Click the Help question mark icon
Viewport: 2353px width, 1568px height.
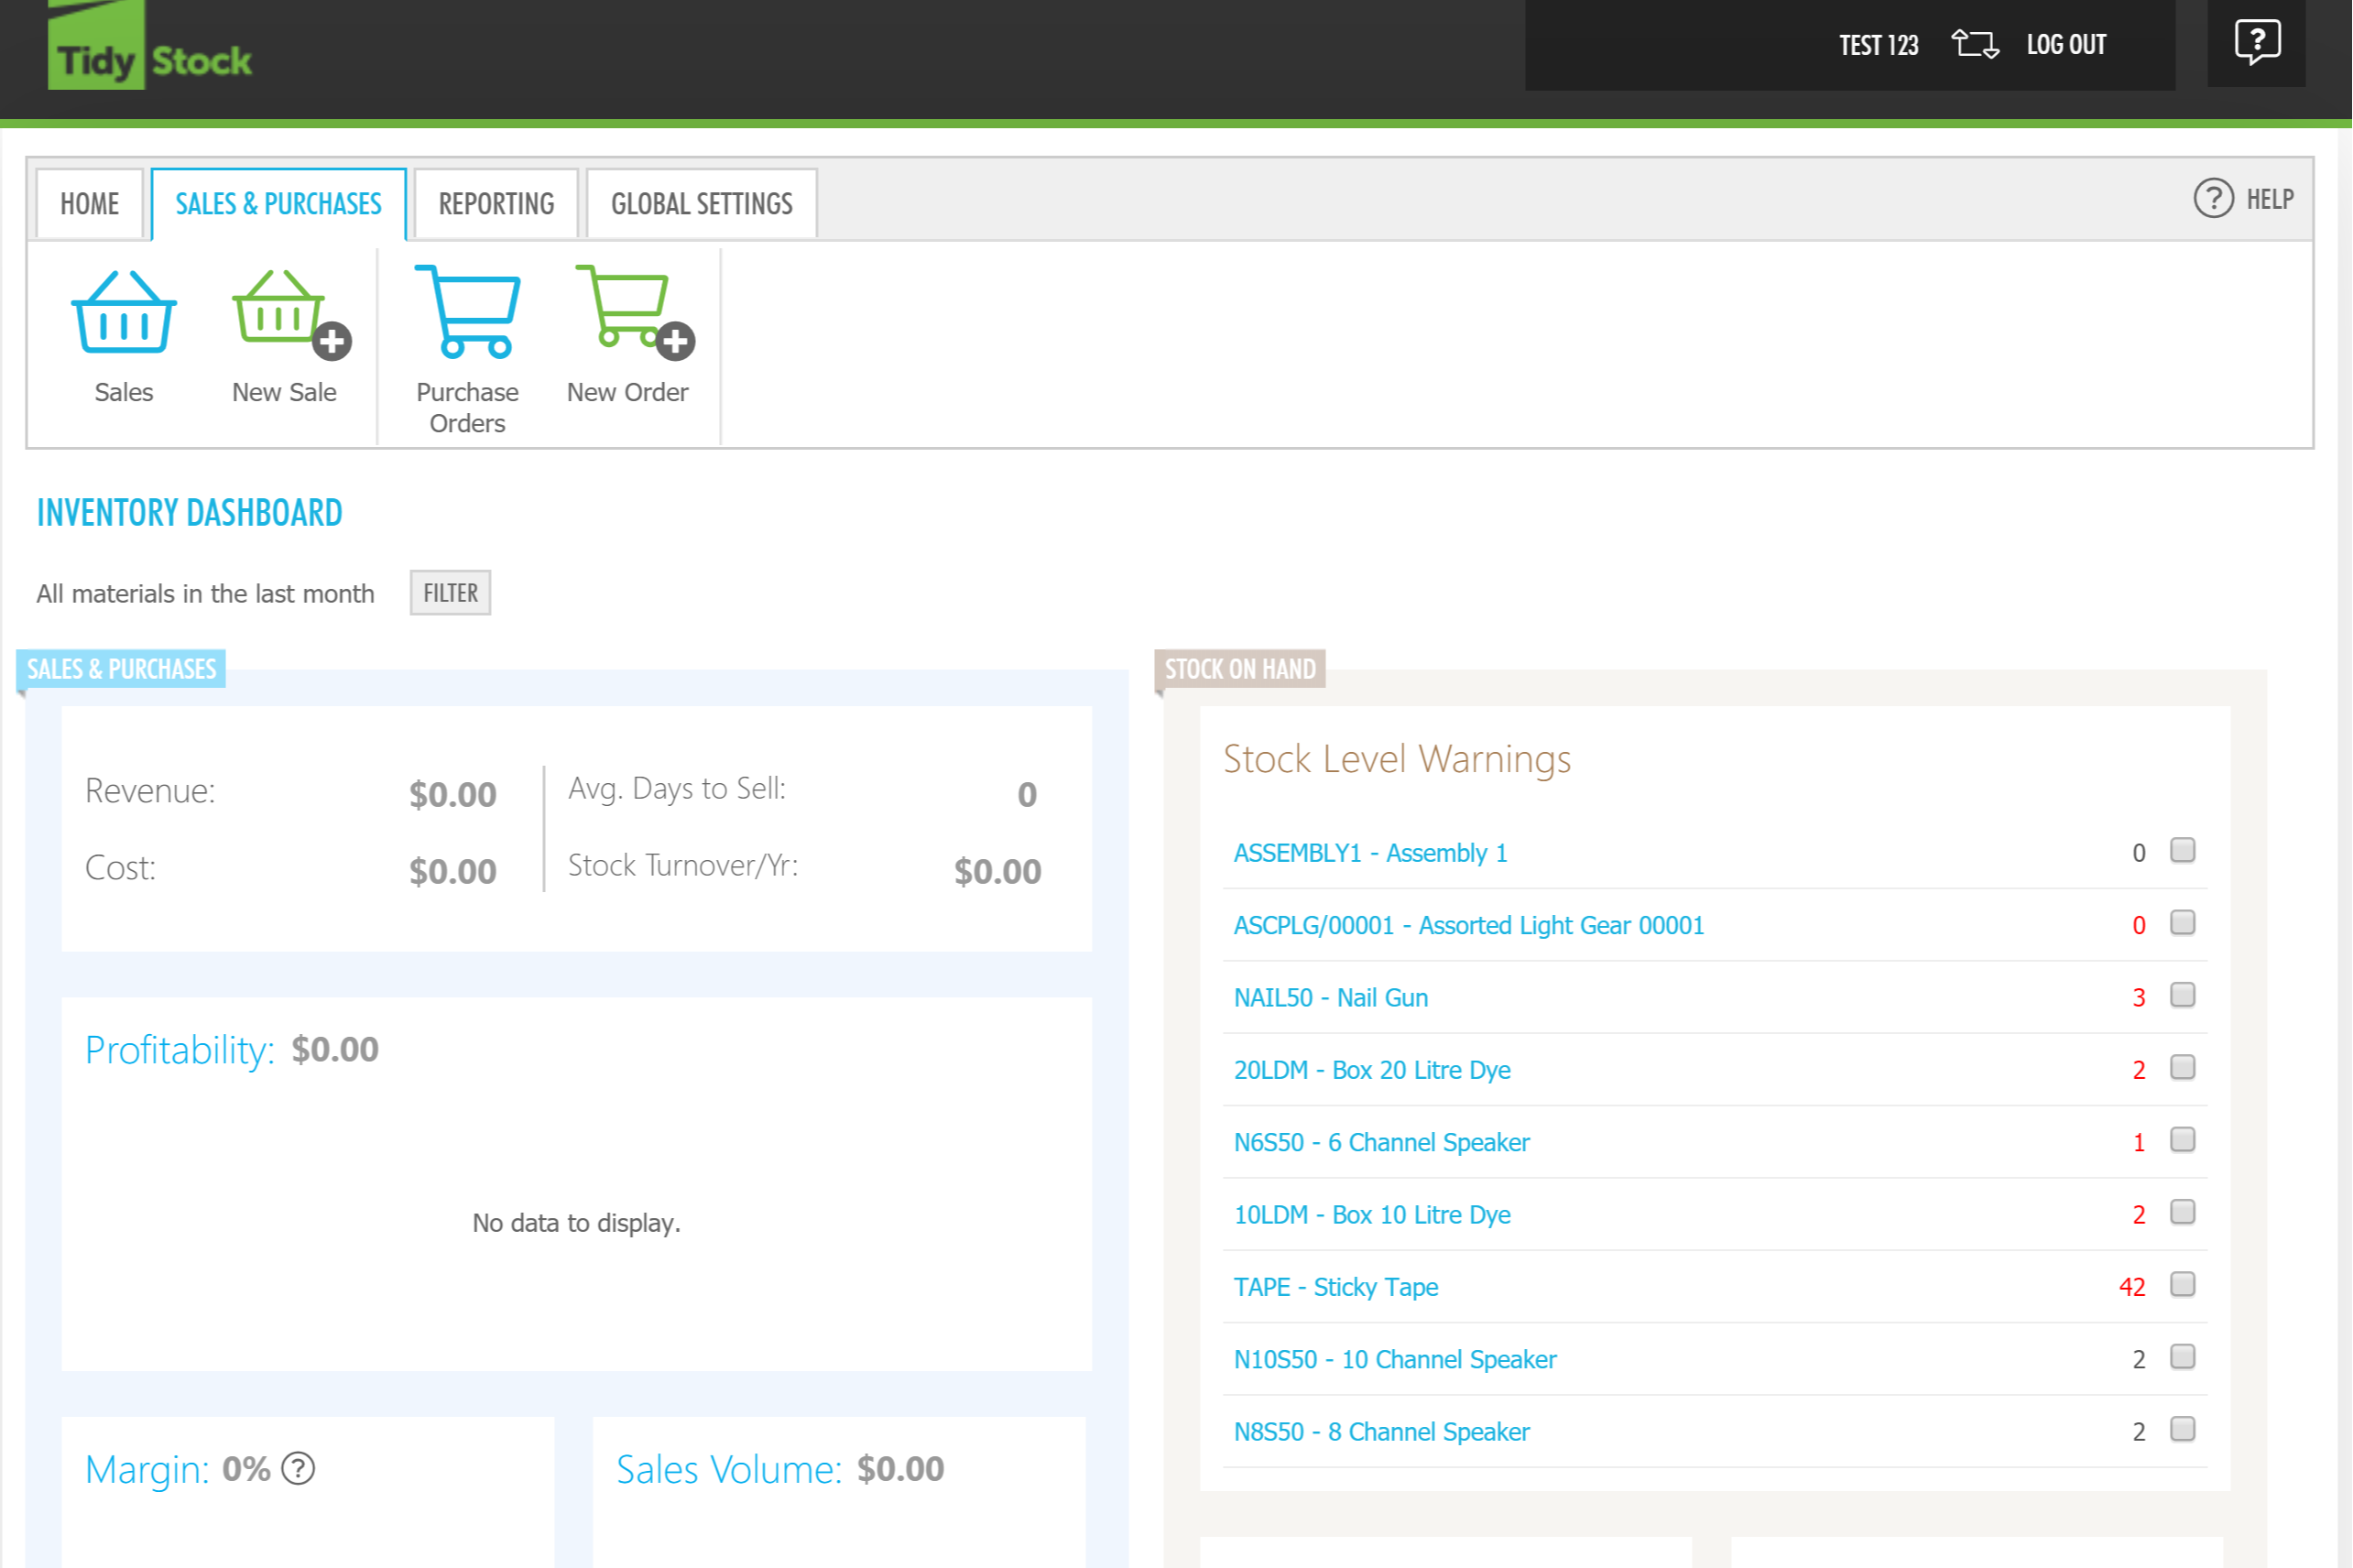point(2213,199)
